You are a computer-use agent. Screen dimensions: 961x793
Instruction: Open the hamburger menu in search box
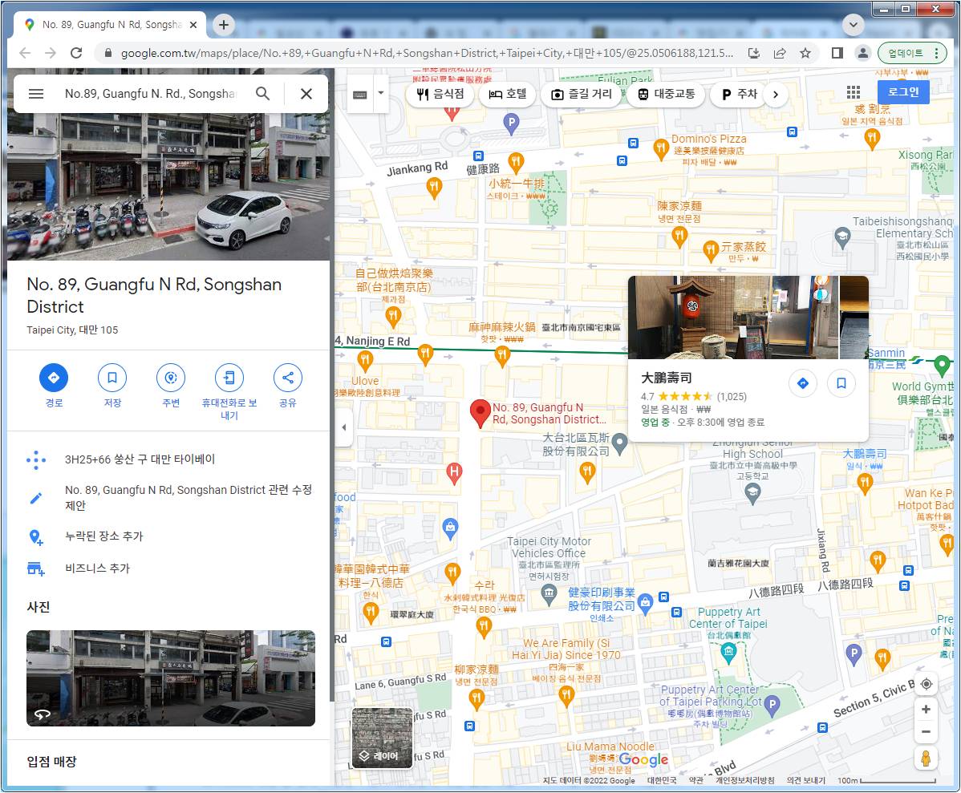(36, 94)
